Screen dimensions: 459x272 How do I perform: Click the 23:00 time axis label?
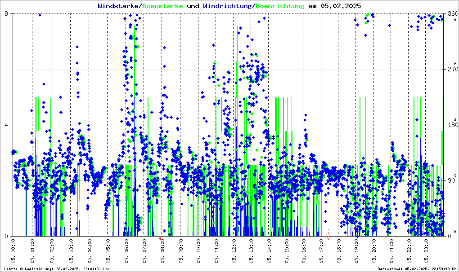click(427, 253)
